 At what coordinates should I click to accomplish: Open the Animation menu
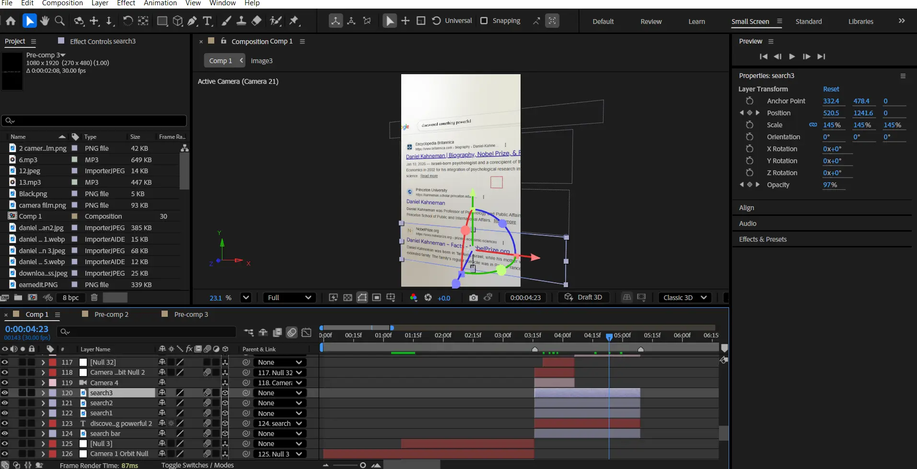point(160,3)
